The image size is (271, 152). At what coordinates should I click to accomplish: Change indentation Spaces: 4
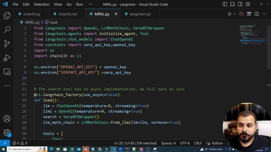(168, 143)
